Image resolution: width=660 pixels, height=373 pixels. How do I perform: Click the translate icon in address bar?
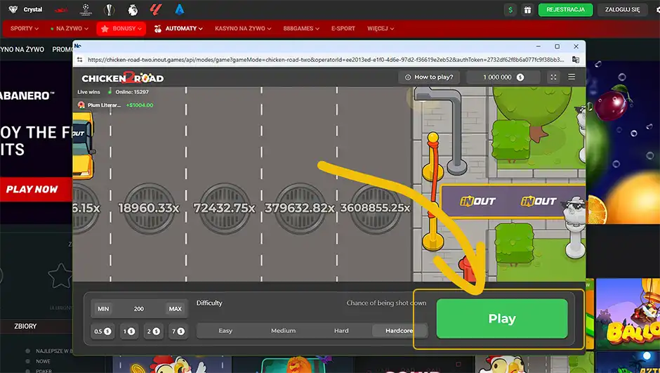576,60
